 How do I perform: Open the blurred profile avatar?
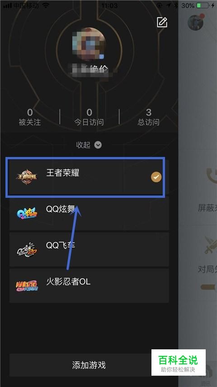pyautogui.click(x=89, y=44)
